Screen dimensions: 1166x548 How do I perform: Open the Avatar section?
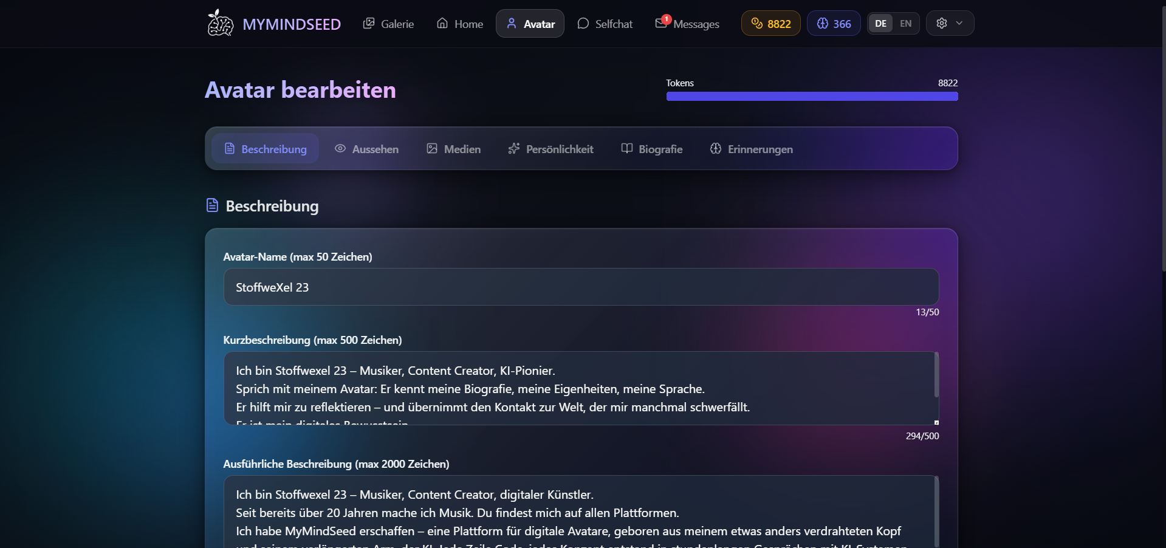[529, 24]
